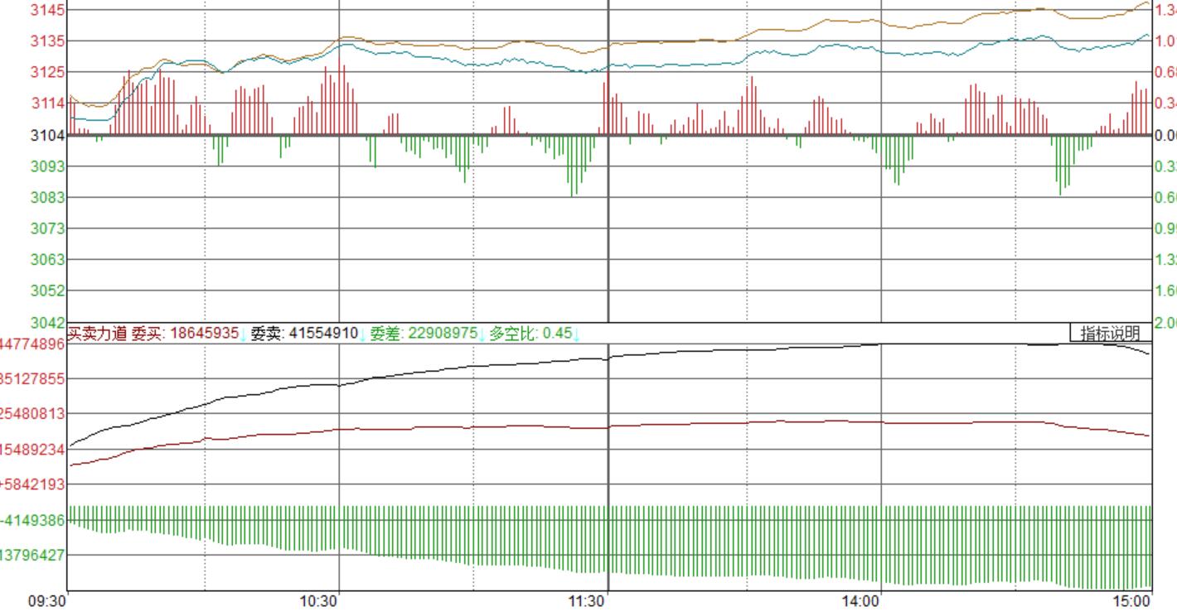Select the 09:30 time axis label
Screen dimensions: 1177x611
tap(46, 602)
